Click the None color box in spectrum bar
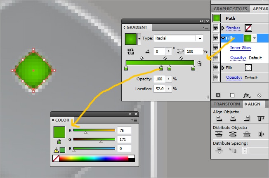 click(x=56, y=159)
